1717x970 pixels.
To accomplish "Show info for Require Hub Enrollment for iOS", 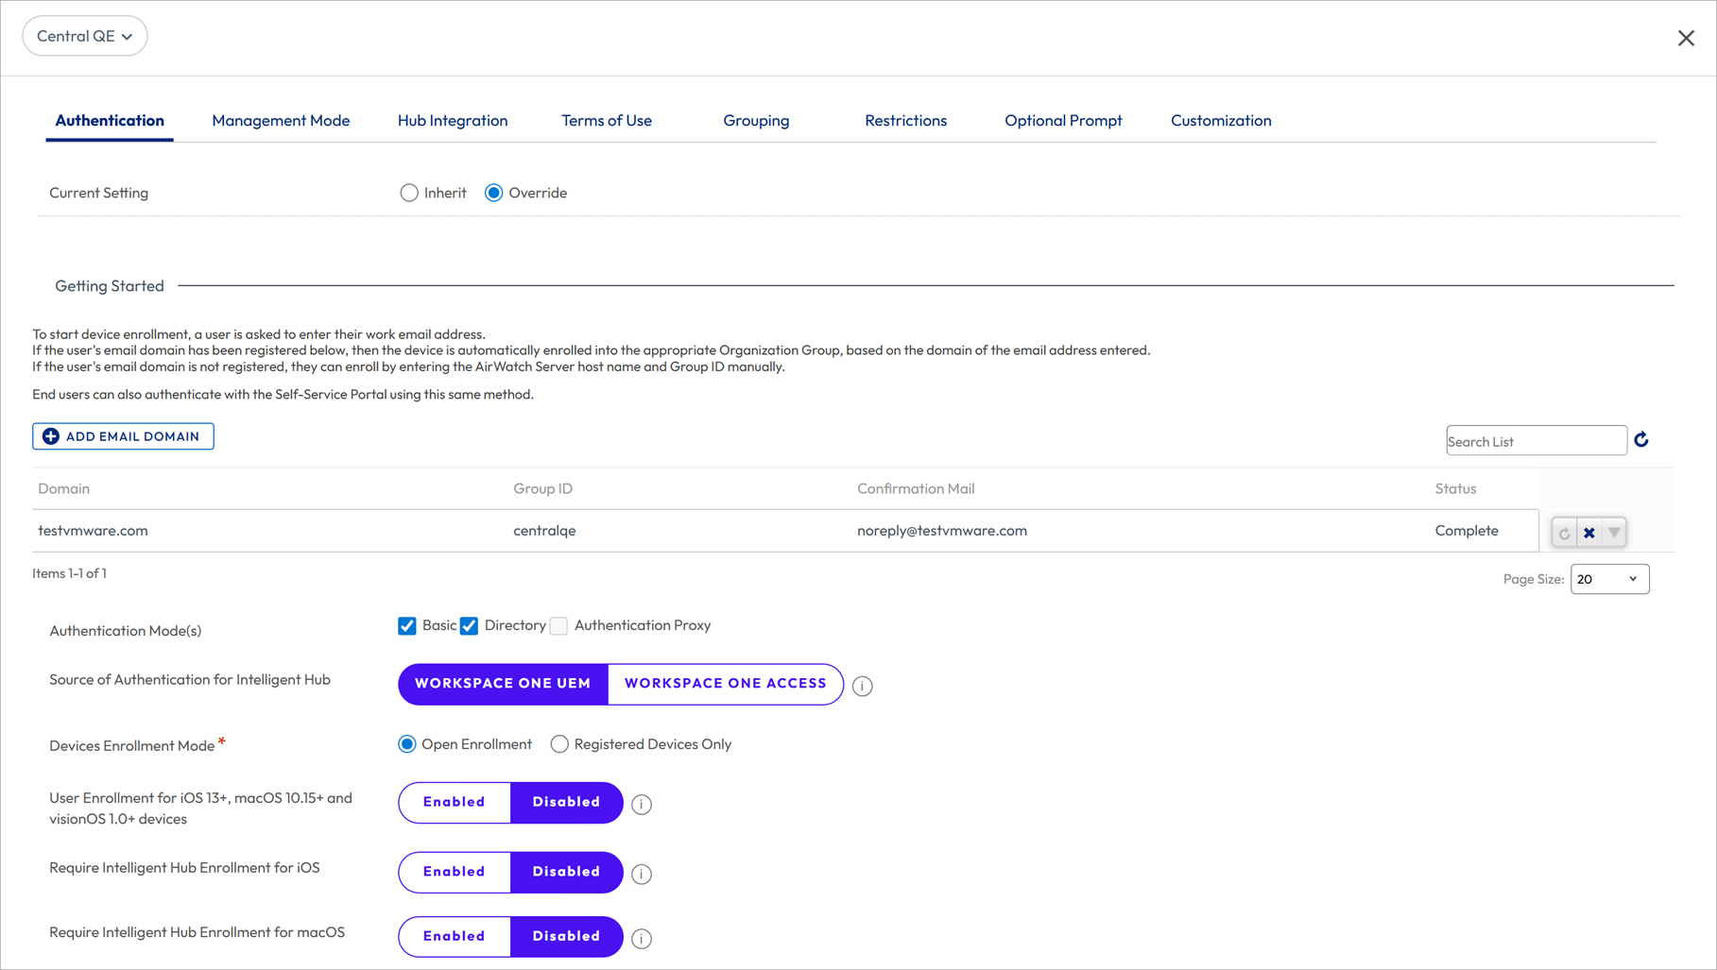I will coord(642,874).
